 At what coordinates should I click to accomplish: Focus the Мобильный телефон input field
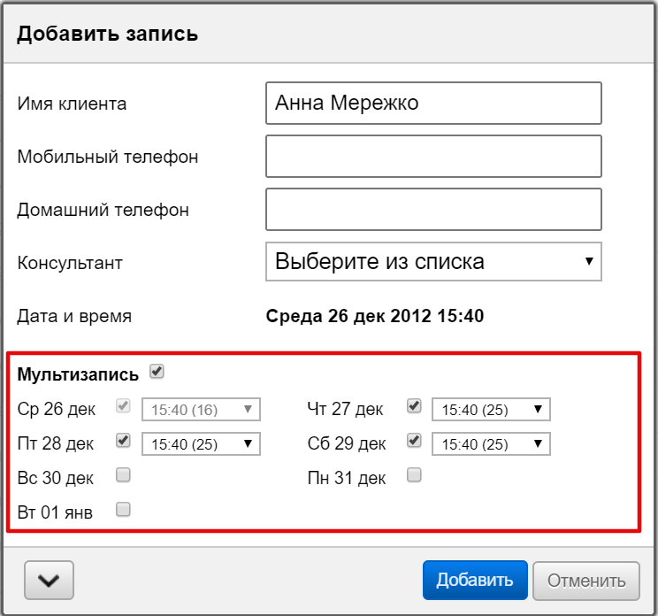tap(433, 157)
